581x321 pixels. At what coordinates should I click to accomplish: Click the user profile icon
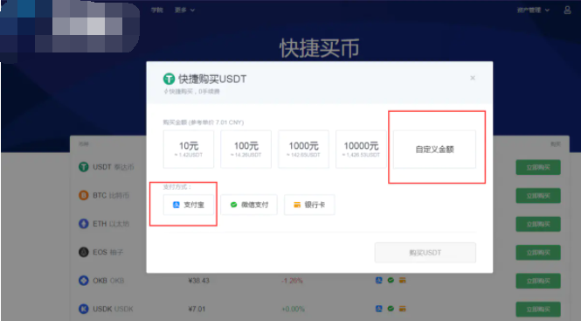(x=567, y=10)
